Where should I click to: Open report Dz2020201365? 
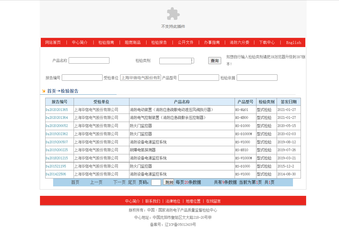(x=57, y=110)
